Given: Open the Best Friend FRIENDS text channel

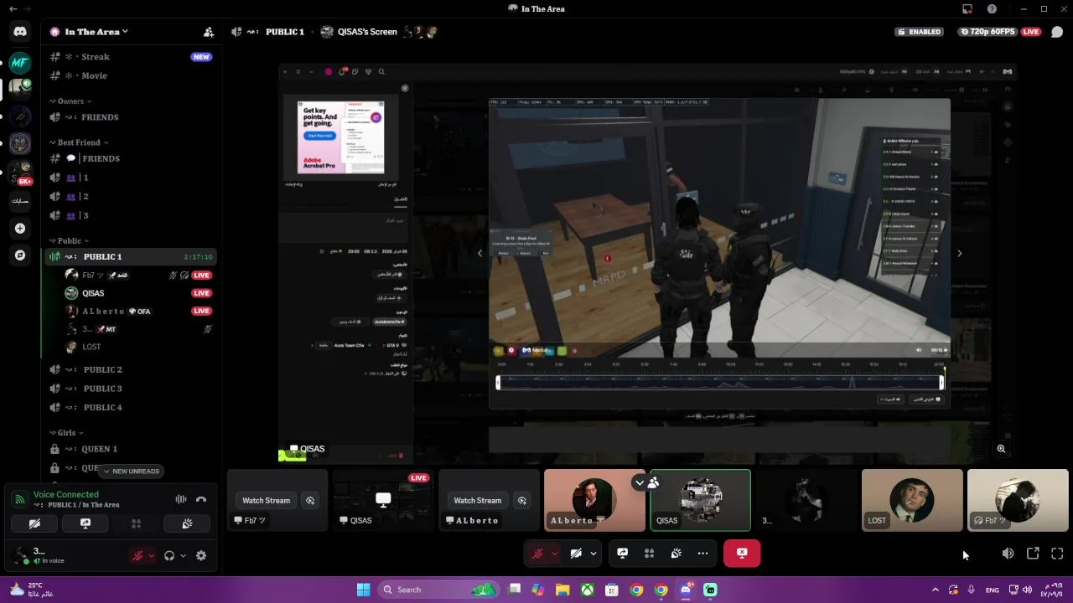Looking at the screenshot, I should 130,158.
